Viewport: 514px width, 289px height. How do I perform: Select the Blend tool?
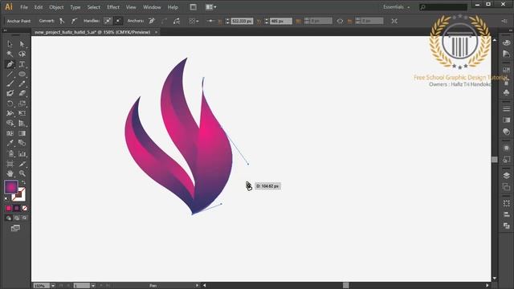(22, 143)
